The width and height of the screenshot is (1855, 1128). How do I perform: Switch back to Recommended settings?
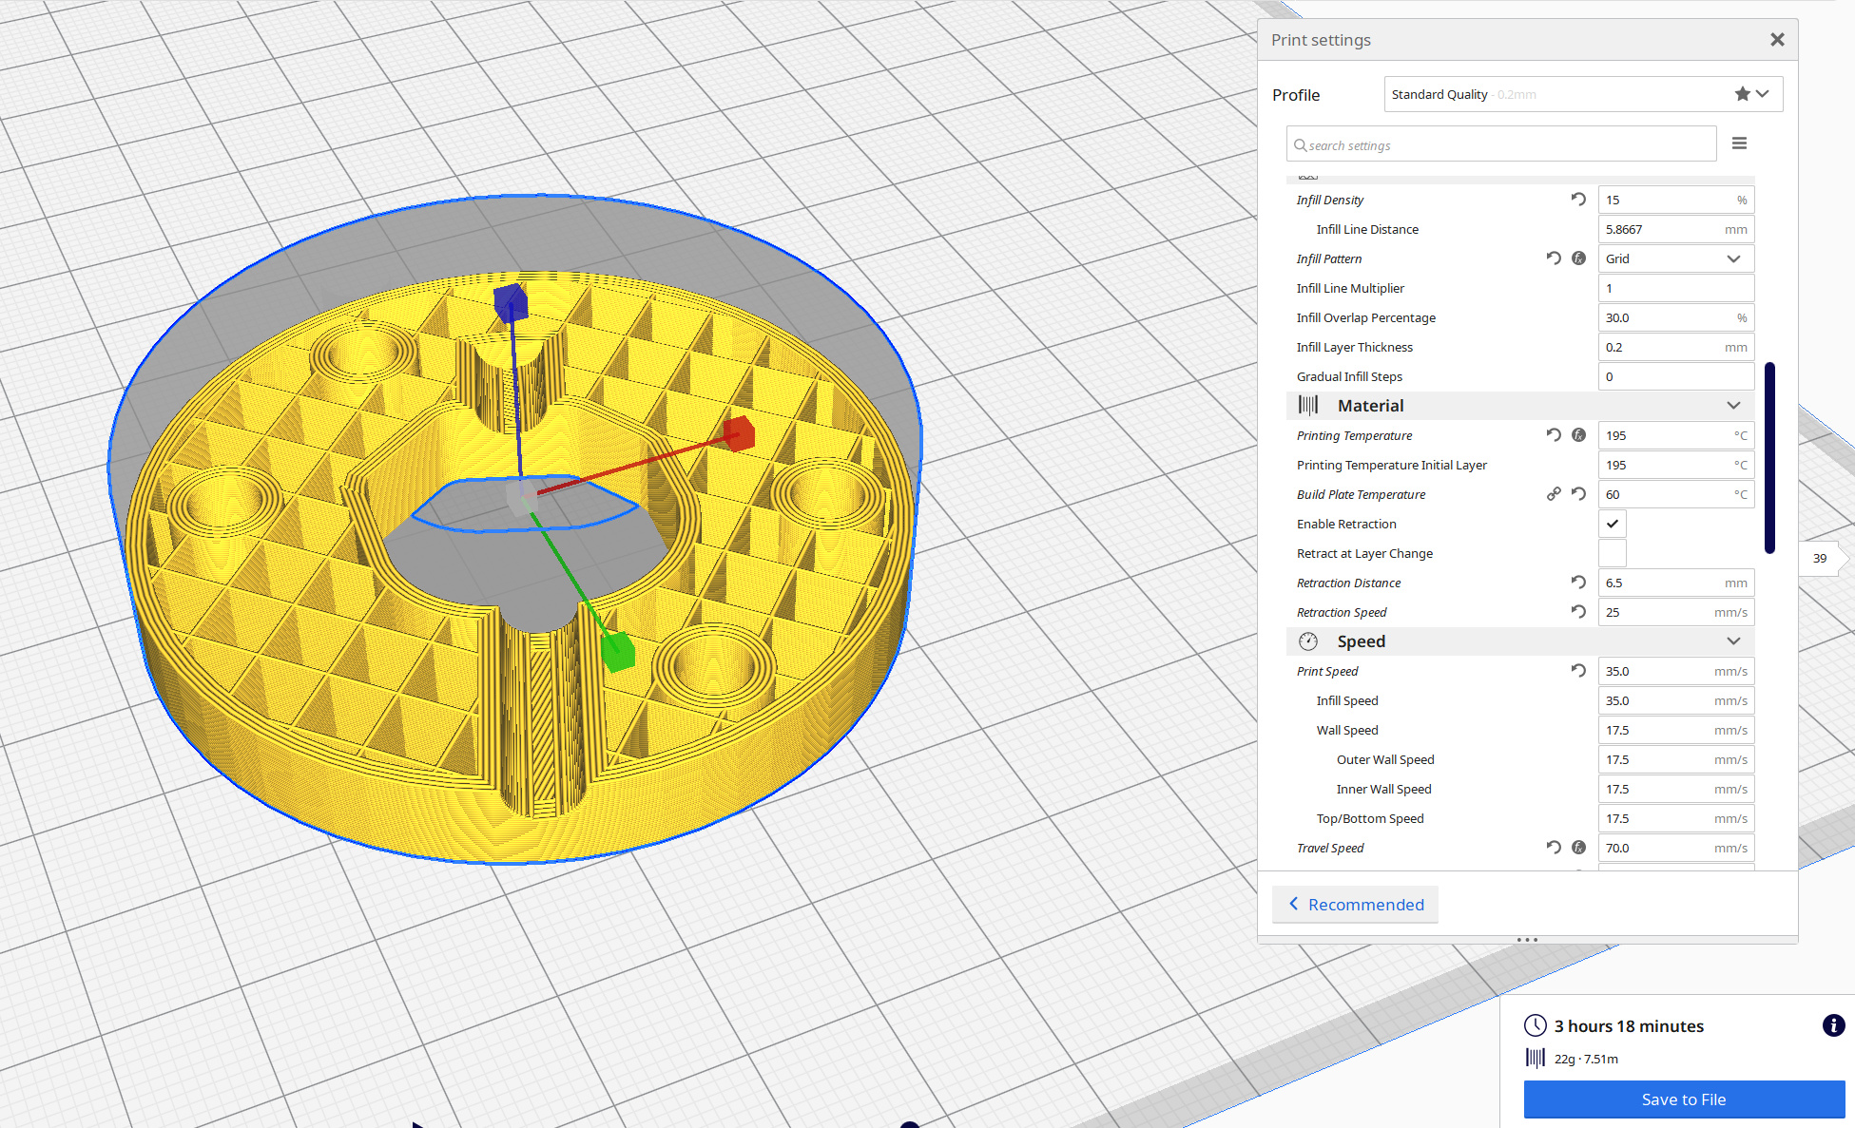[x=1355, y=905]
